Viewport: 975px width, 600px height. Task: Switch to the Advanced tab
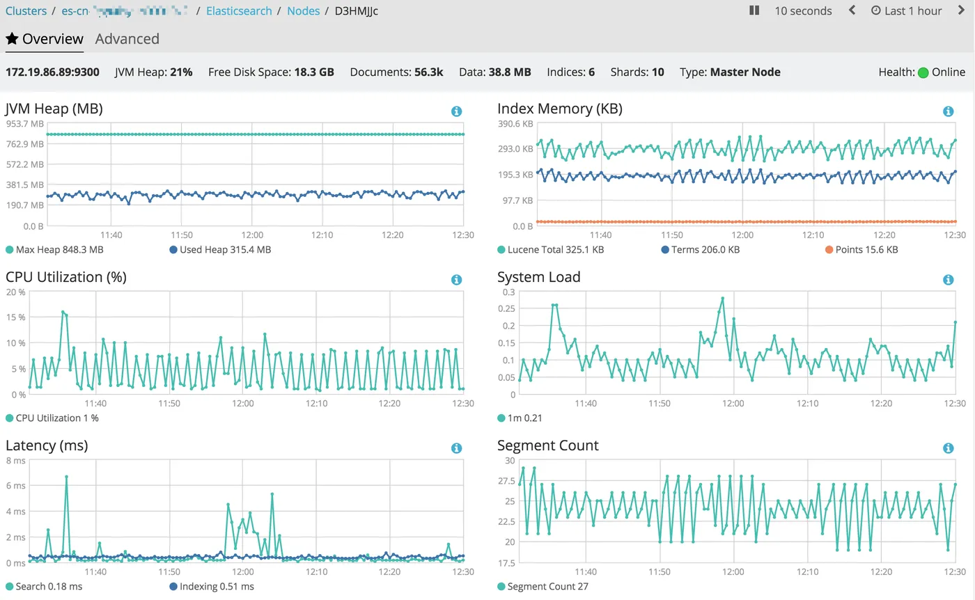click(127, 39)
